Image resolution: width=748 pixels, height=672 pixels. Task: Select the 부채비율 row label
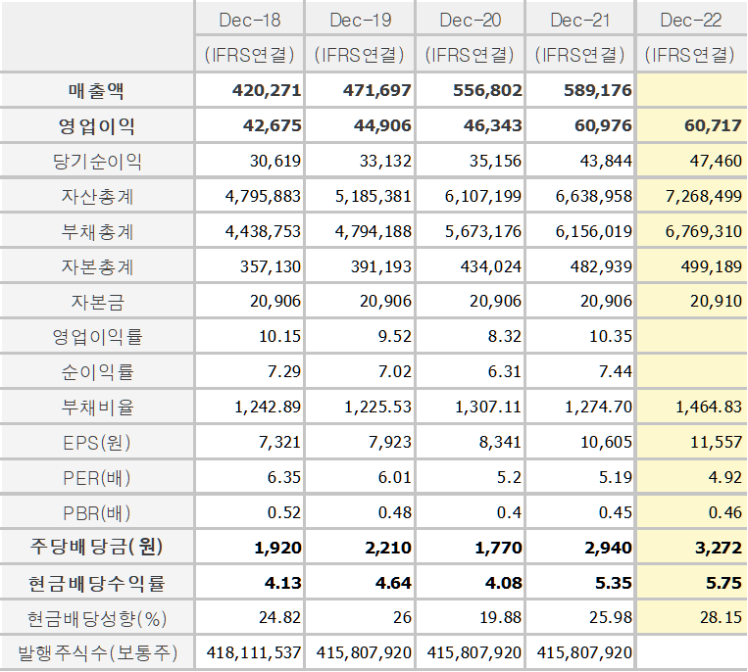pyautogui.click(x=97, y=407)
